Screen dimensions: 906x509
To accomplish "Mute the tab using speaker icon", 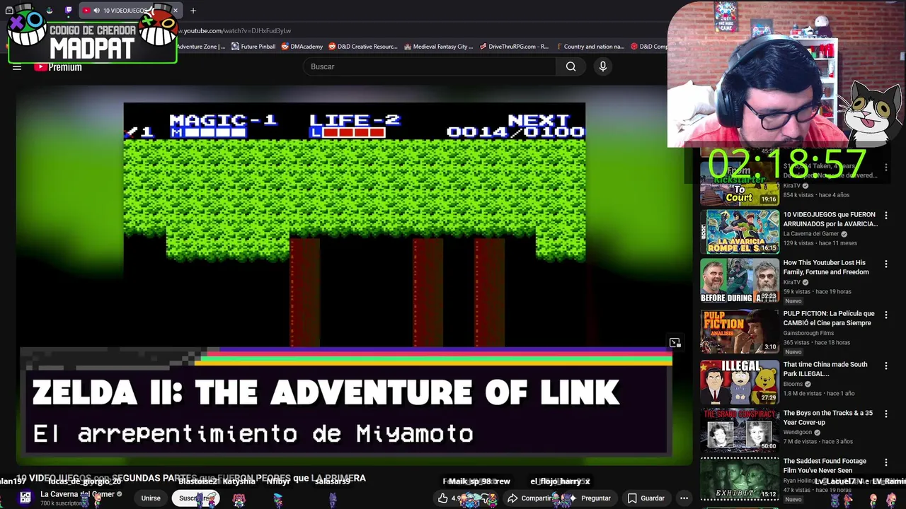I will (x=96, y=11).
